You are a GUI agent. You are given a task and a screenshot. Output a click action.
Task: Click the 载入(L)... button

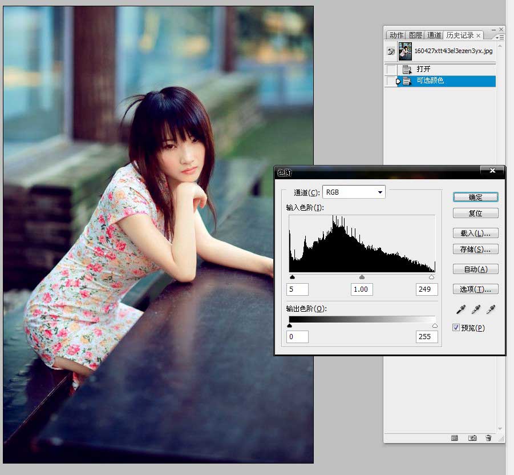(x=475, y=234)
